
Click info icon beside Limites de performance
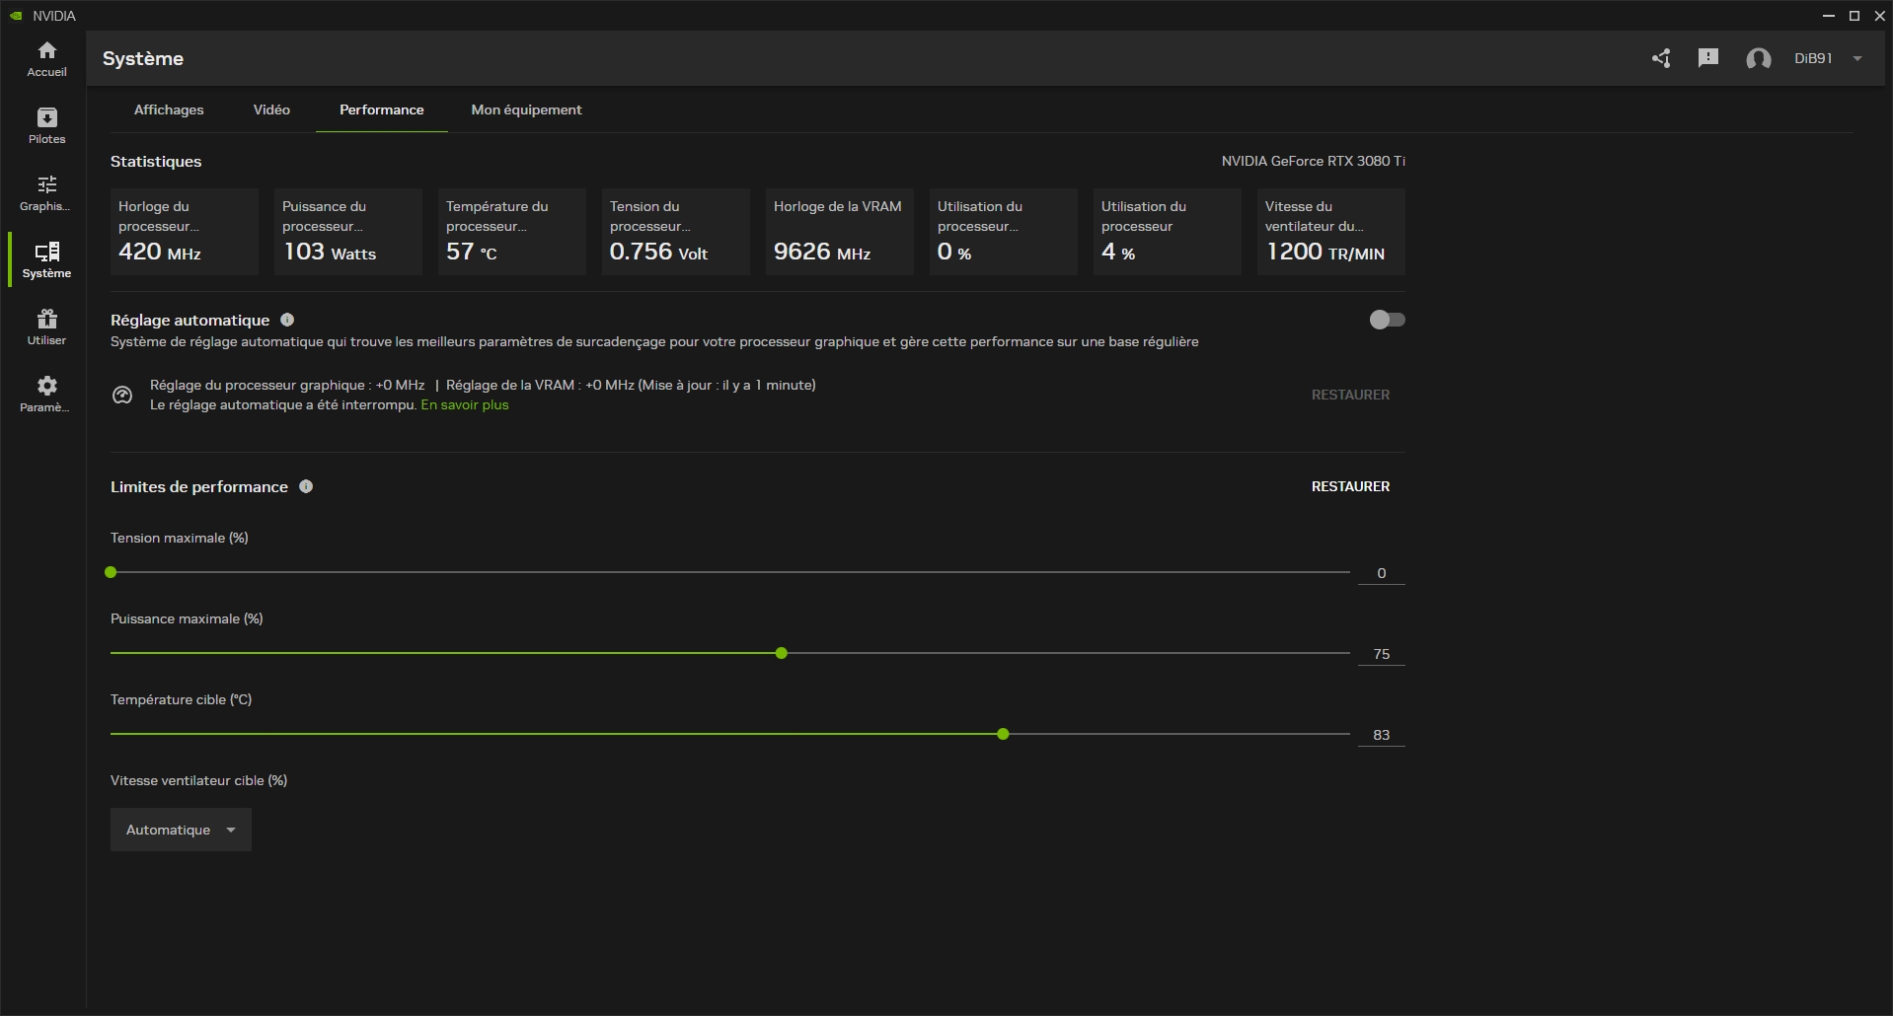pyautogui.click(x=306, y=486)
